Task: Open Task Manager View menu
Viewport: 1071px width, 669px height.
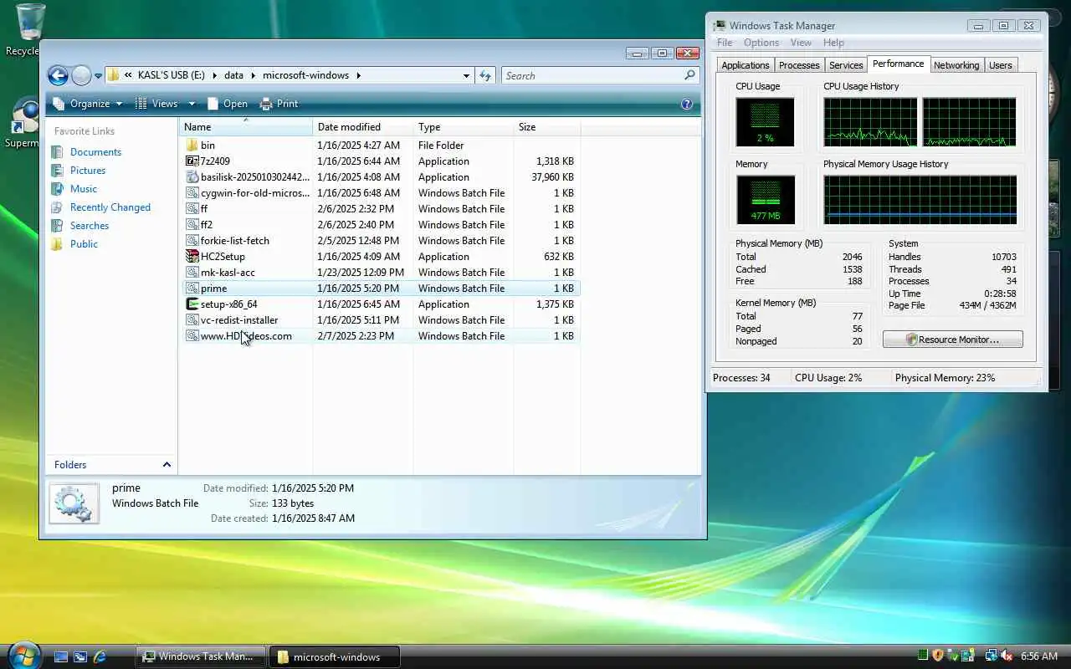Action: (x=801, y=43)
